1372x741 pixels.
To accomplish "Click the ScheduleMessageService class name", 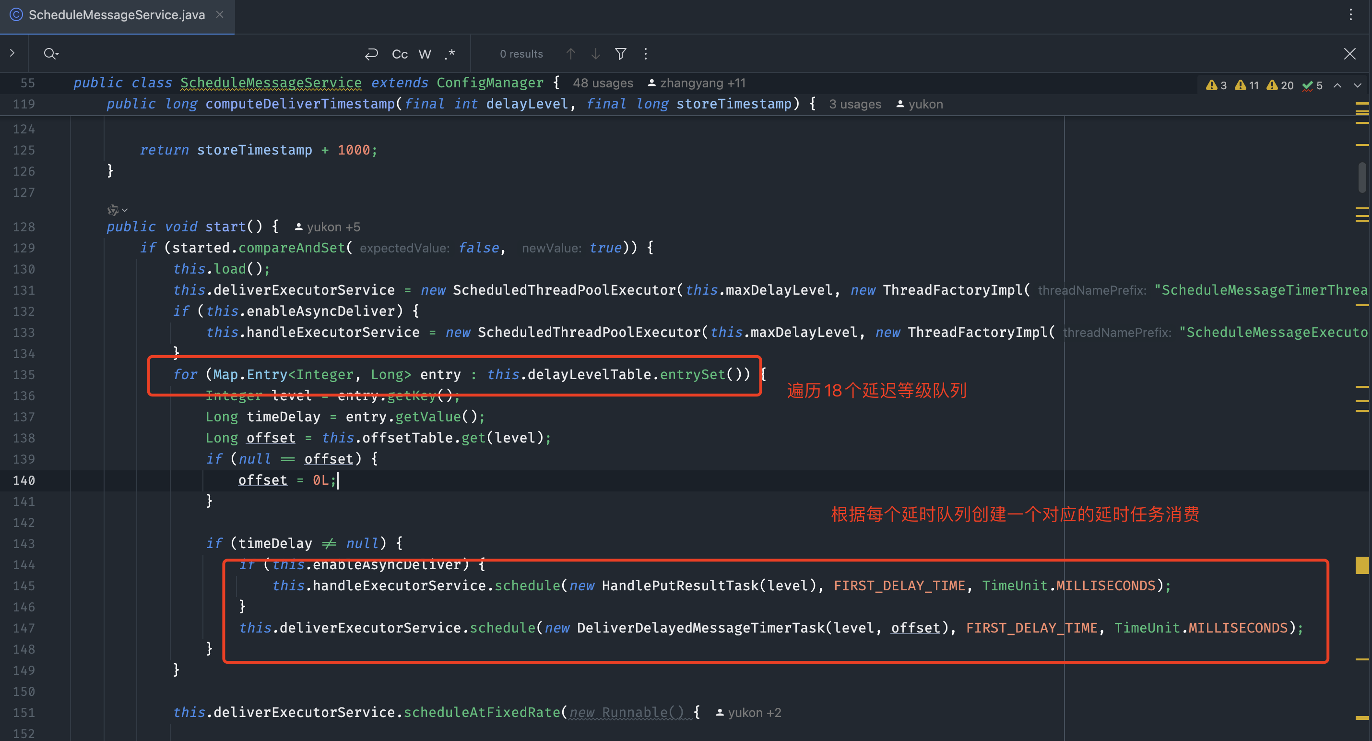I will (x=271, y=83).
